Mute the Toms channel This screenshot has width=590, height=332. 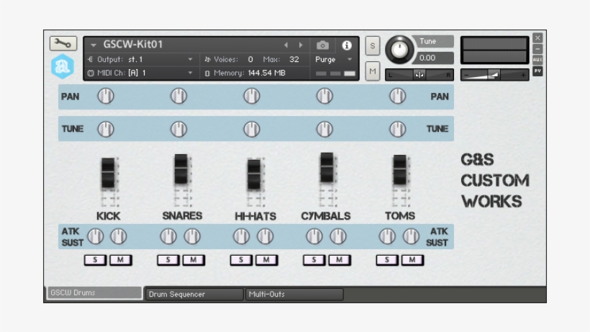tap(412, 260)
